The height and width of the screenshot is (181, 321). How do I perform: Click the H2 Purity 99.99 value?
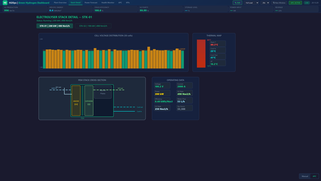(x=143, y=11)
